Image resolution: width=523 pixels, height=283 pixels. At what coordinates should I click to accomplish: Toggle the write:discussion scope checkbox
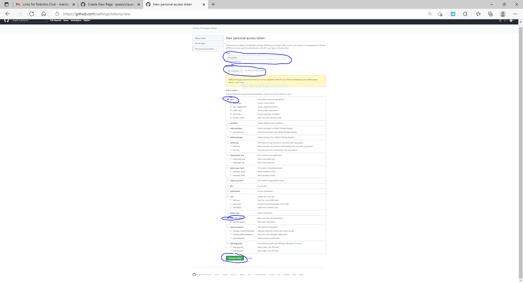coord(228,218)
